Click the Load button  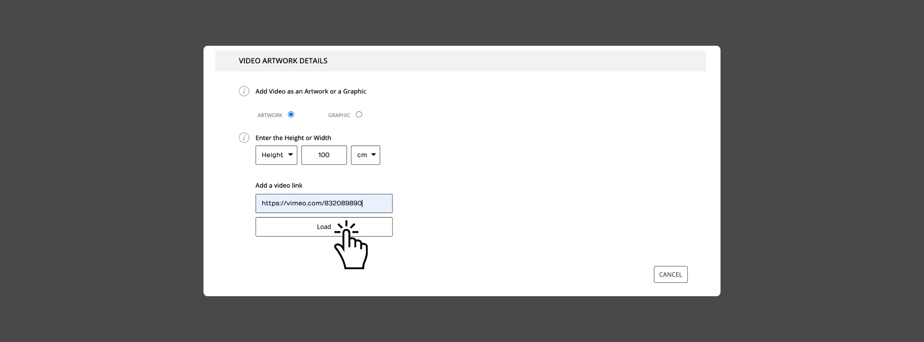pos(324,227)
